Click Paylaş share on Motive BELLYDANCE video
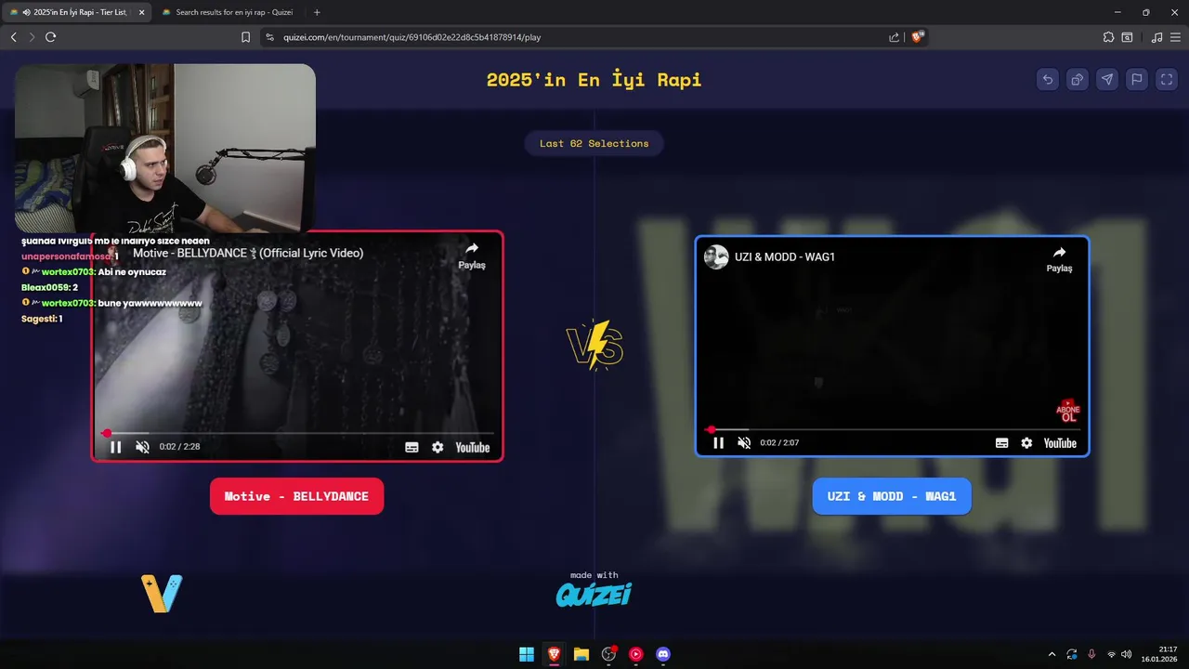1189x669 pixels. [x=472, y=256]
